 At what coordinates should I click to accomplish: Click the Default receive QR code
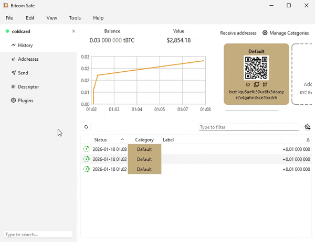[256, 68]
